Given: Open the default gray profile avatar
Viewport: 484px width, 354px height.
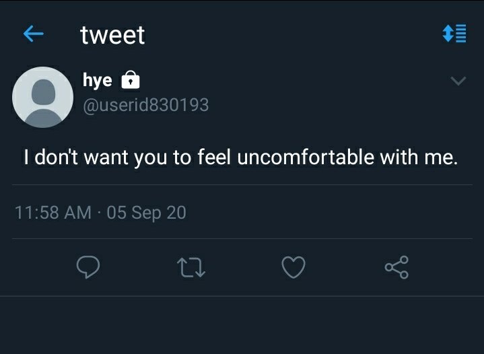Looking at the screenshot, I should tap(42, 97).
